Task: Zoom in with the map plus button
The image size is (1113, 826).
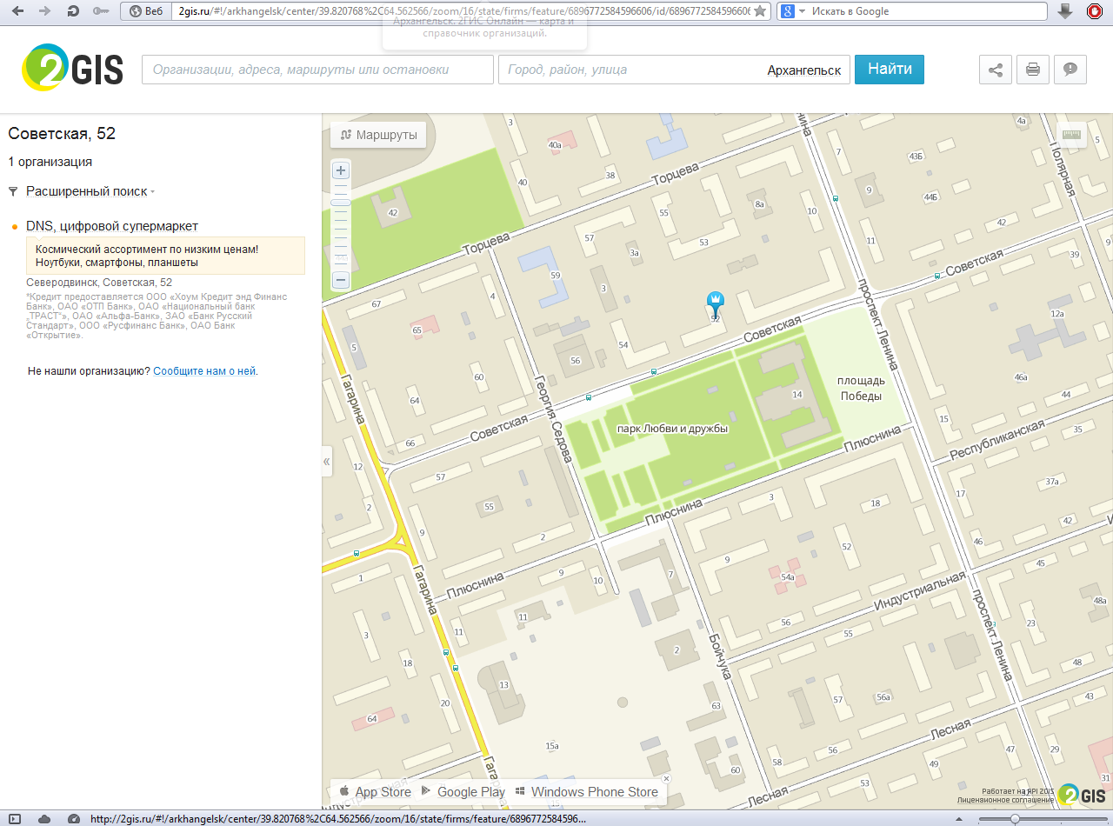Action: click(341, 170)
